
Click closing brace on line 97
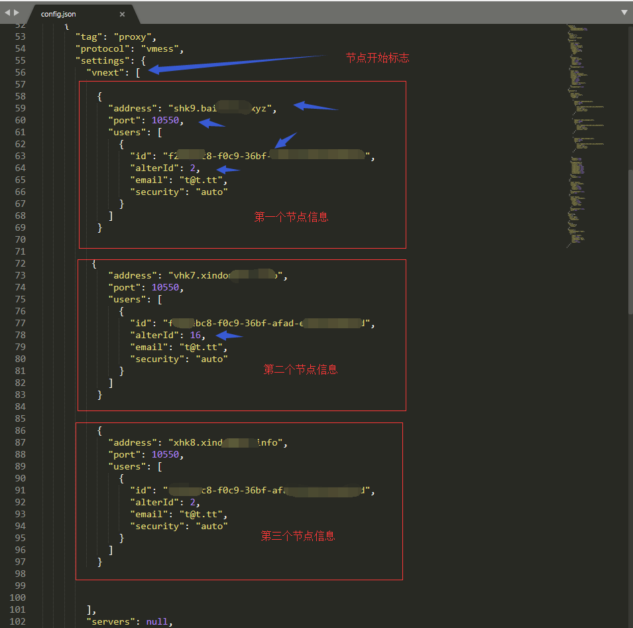point(99,562)
